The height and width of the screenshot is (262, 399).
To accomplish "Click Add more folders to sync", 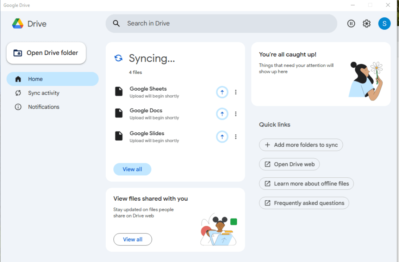I will [301, 145].
